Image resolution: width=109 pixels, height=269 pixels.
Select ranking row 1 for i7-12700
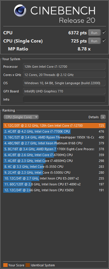pyautogui.click(x=54, y=126)
